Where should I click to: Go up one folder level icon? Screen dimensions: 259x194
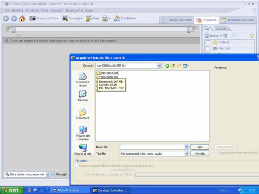(x=173, y=66)
